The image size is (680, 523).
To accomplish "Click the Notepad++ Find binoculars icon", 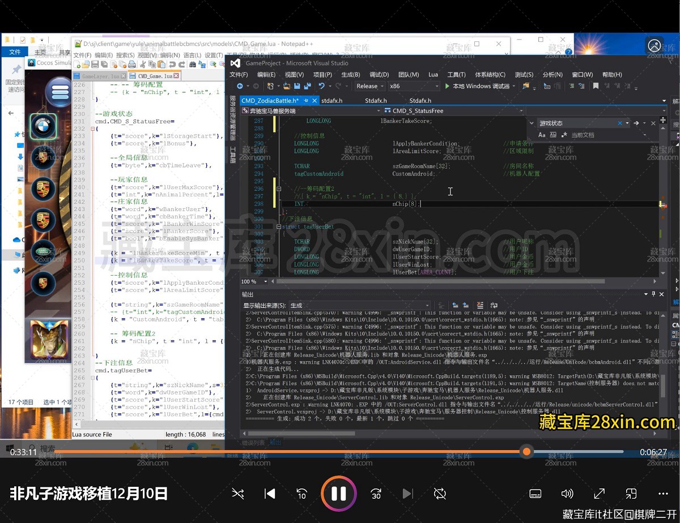I will 193,65.
